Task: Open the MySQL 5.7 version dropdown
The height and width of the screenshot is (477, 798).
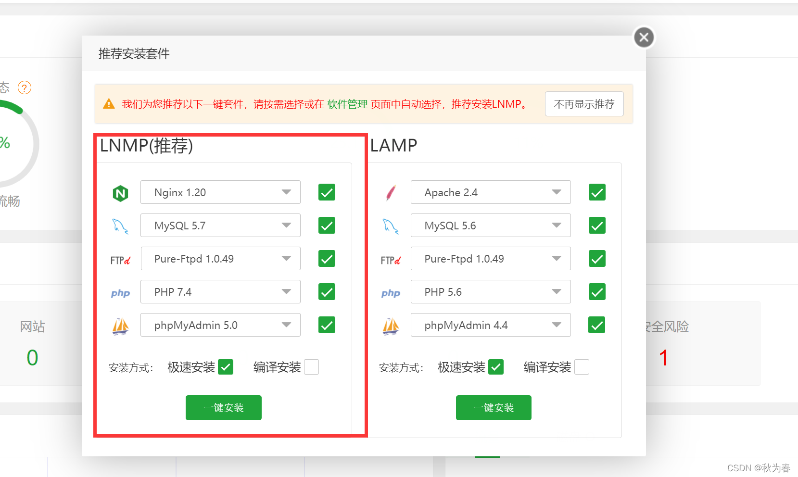Action: point(220,226)
